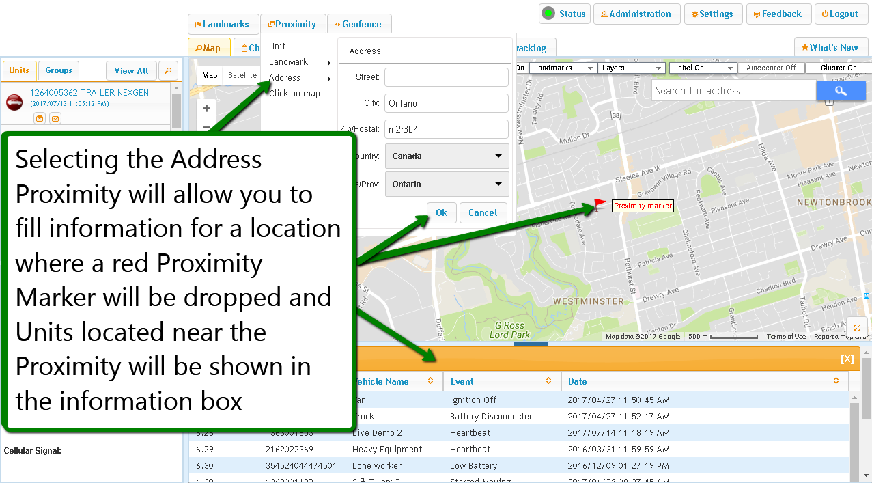Open the Geofence tab
The height and width of the screenshot is (483, 872).
click(x=358, y=25)
